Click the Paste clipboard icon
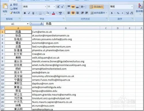144x111 pixels. point(5,6)
